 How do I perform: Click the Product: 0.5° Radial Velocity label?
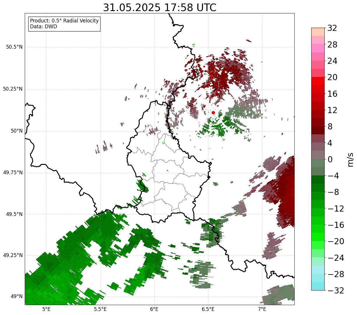(64, 21)
